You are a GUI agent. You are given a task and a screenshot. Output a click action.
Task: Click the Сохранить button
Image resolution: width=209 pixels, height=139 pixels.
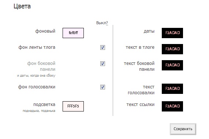pyautogui.click(x=183, y=129)
